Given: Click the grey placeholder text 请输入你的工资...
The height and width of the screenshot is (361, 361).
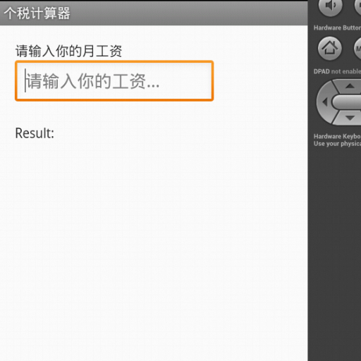Looking at the screenshot, I should point(93,81).
